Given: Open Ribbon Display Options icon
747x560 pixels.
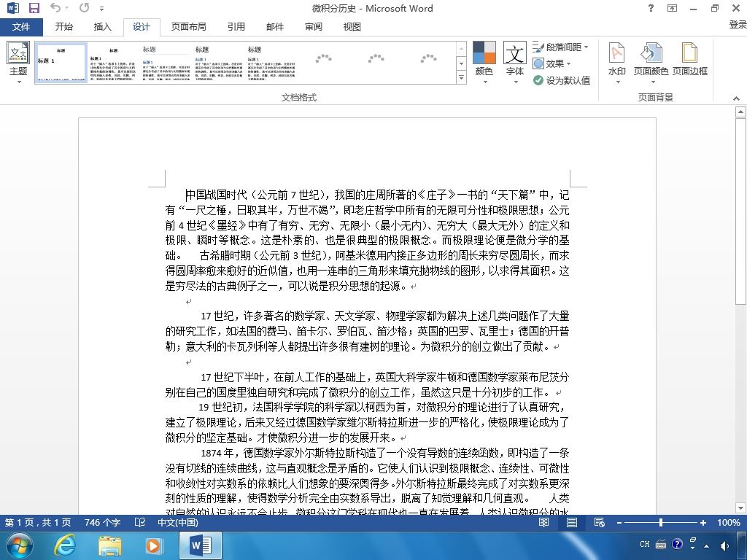Looking at the screenshot, I should pos(672,8).
